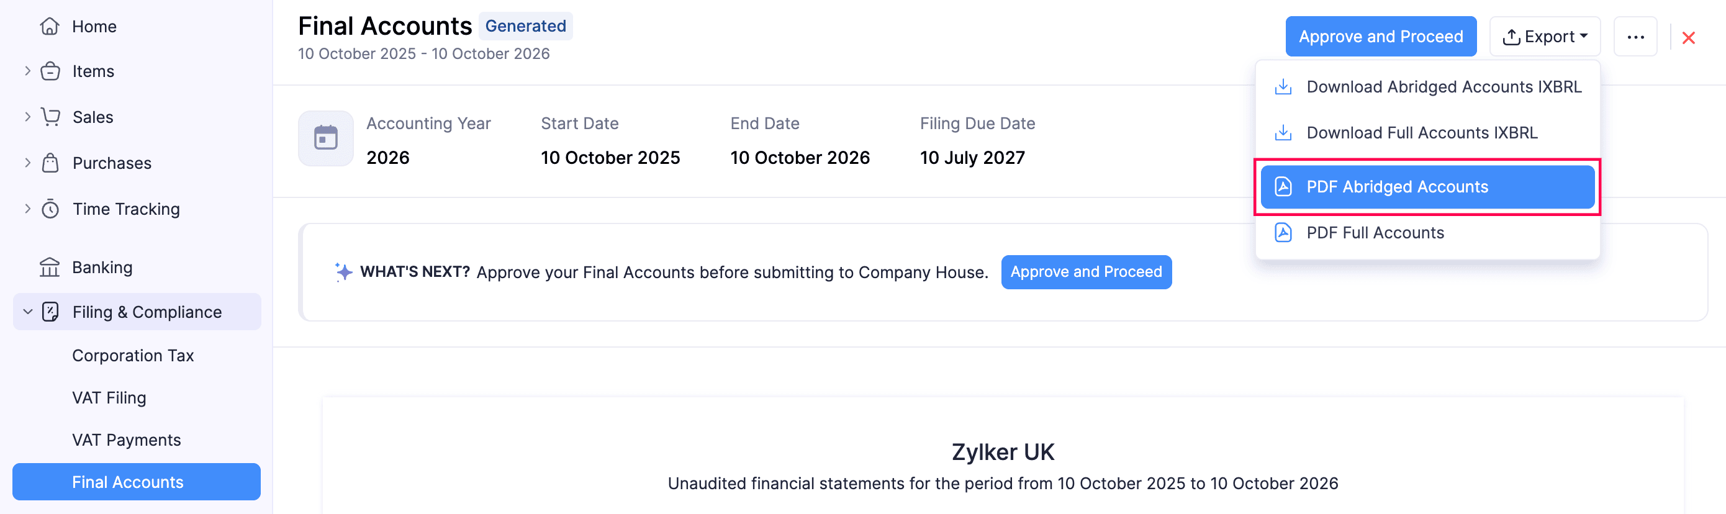Image resolution: width=1726 pixels, height=514 pixels.
Task: Click the accounting year calendar icon
Action: point(325,138)
